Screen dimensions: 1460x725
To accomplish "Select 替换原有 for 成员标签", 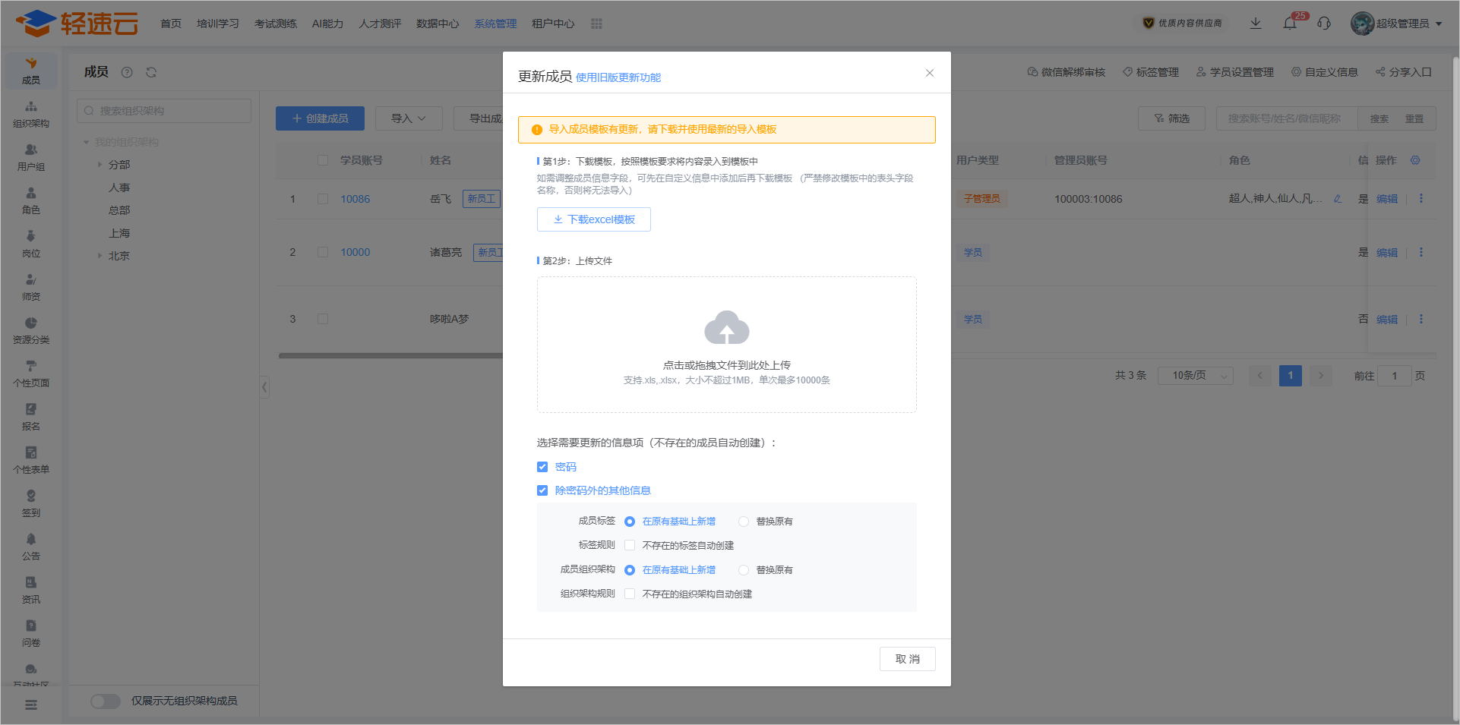I will 743,522.
